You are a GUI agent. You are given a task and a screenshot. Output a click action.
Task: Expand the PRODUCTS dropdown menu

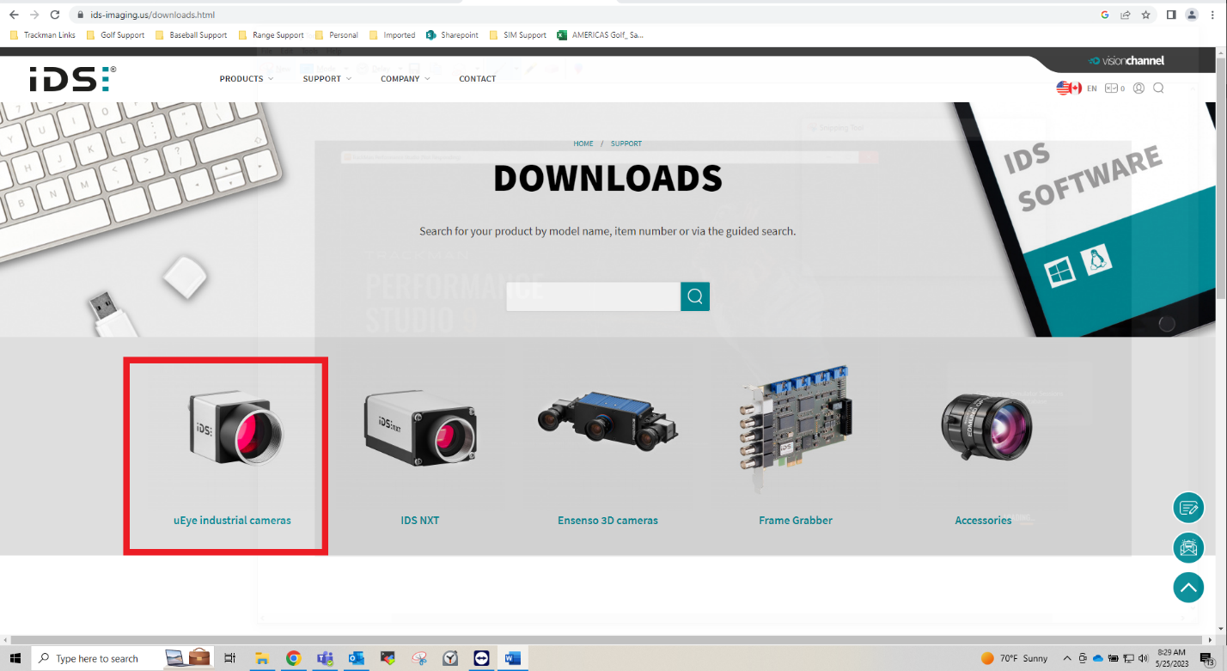tap(246, 79)
